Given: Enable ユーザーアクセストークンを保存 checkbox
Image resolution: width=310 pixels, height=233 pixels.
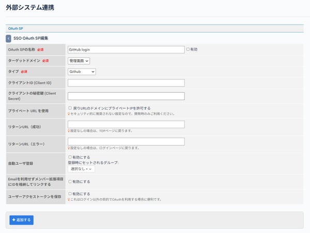Looking at the screenshot, I should tap(70, 194).
